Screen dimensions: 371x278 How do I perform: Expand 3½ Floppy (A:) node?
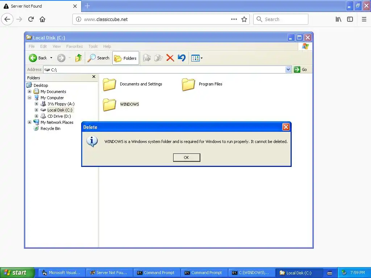pyautogui.click(x=37, y=104)
